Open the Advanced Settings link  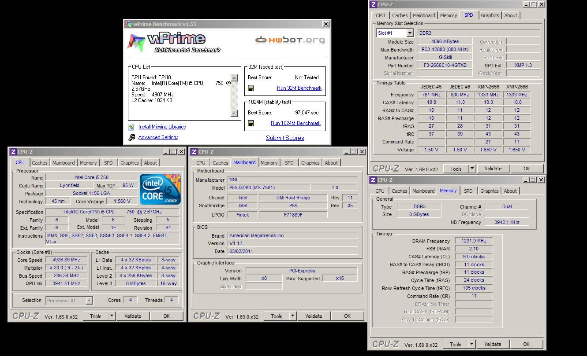click(x=158, y=137)
